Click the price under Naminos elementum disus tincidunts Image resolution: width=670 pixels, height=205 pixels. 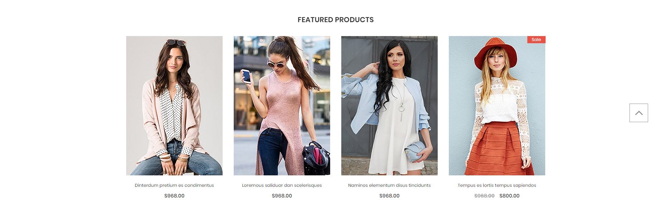(389, 196)
